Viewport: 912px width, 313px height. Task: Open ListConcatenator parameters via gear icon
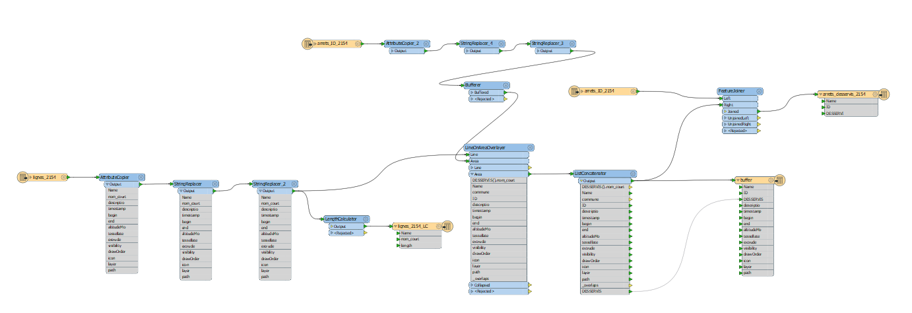(633, 173)
